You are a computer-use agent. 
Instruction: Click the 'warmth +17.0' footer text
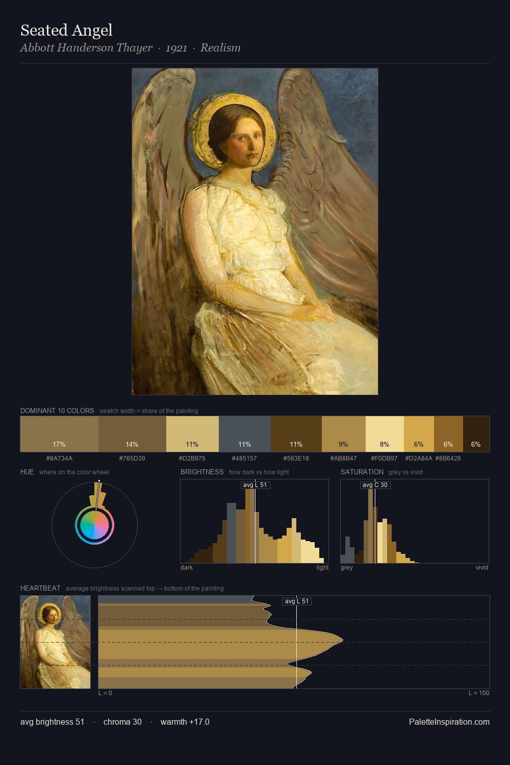(x=185, y=722)
